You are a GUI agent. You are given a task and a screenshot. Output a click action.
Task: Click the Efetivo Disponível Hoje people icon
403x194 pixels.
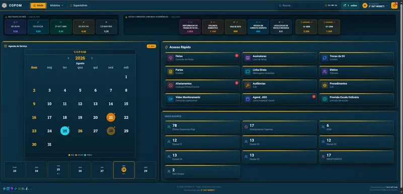[x=169, y=127]
